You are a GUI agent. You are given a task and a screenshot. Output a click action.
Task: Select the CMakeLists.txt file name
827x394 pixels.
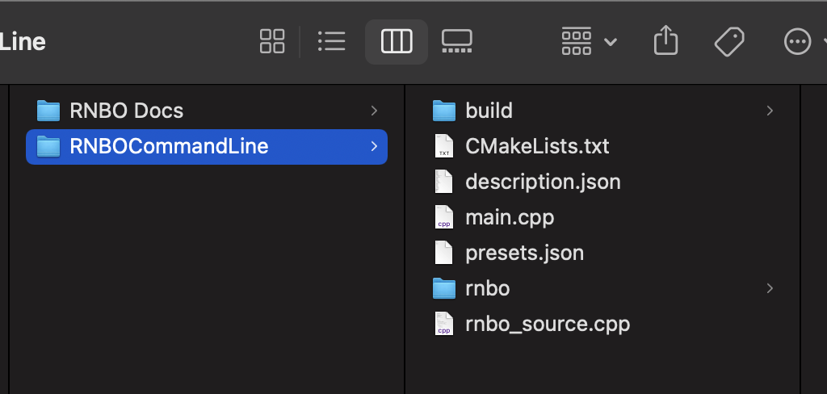point(537,146)
